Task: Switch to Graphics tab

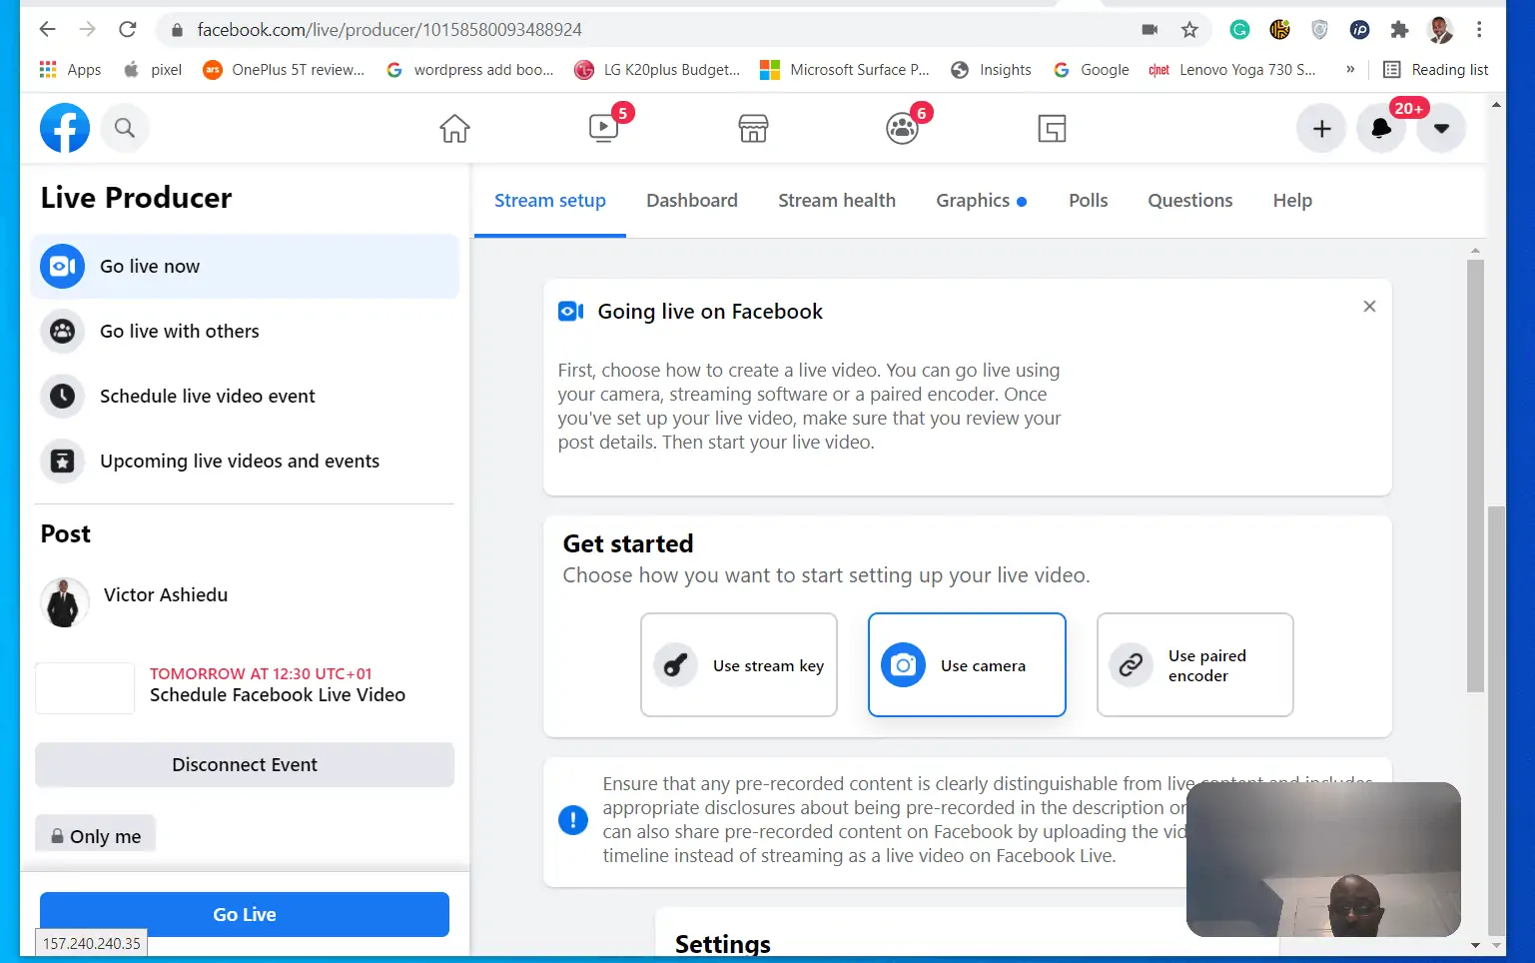Action: [x=981, y=201]
